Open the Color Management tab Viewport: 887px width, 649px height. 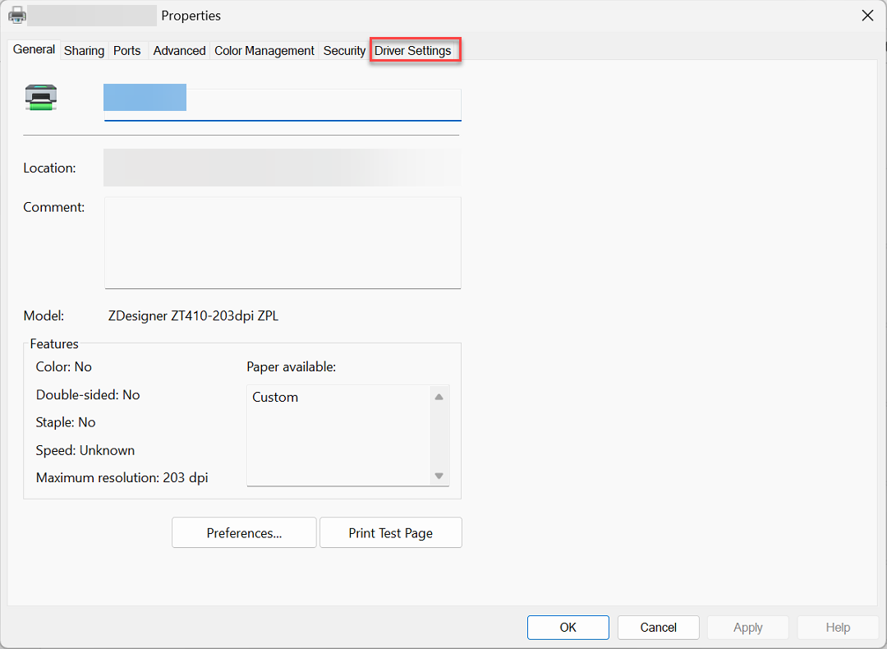(x=264, y=50)
